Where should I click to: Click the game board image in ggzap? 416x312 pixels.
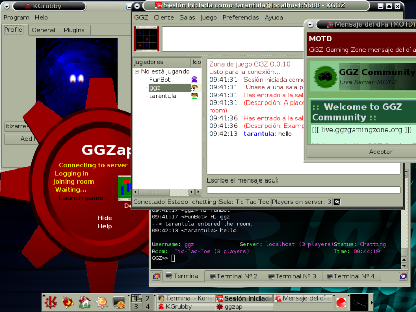point(124,188)
